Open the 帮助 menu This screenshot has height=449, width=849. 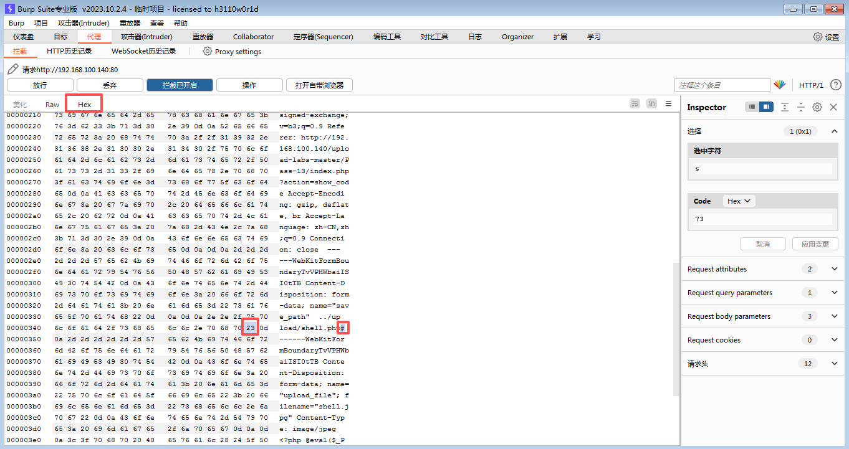[181, 23]
